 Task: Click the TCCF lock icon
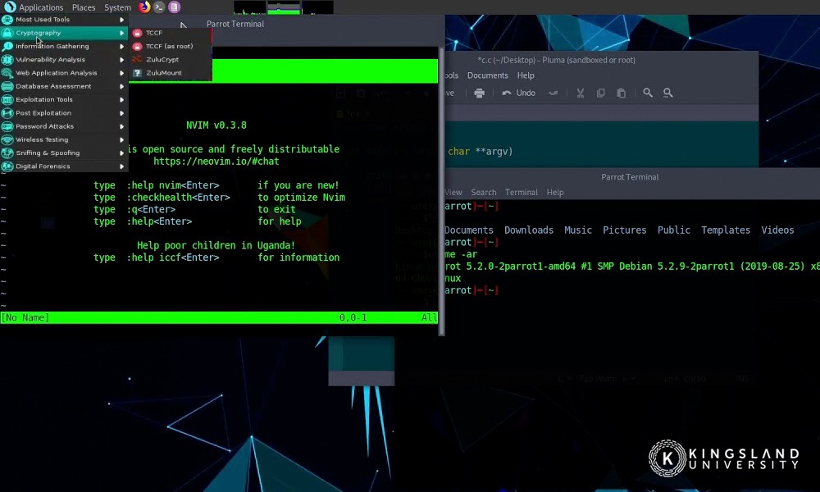click(x=137, y=33)
